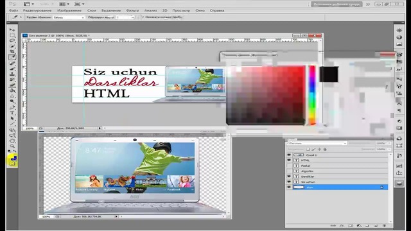This screenshot has width=411, height=231.
Task: Select the Blur tool
Action: [x=12, y=96]
